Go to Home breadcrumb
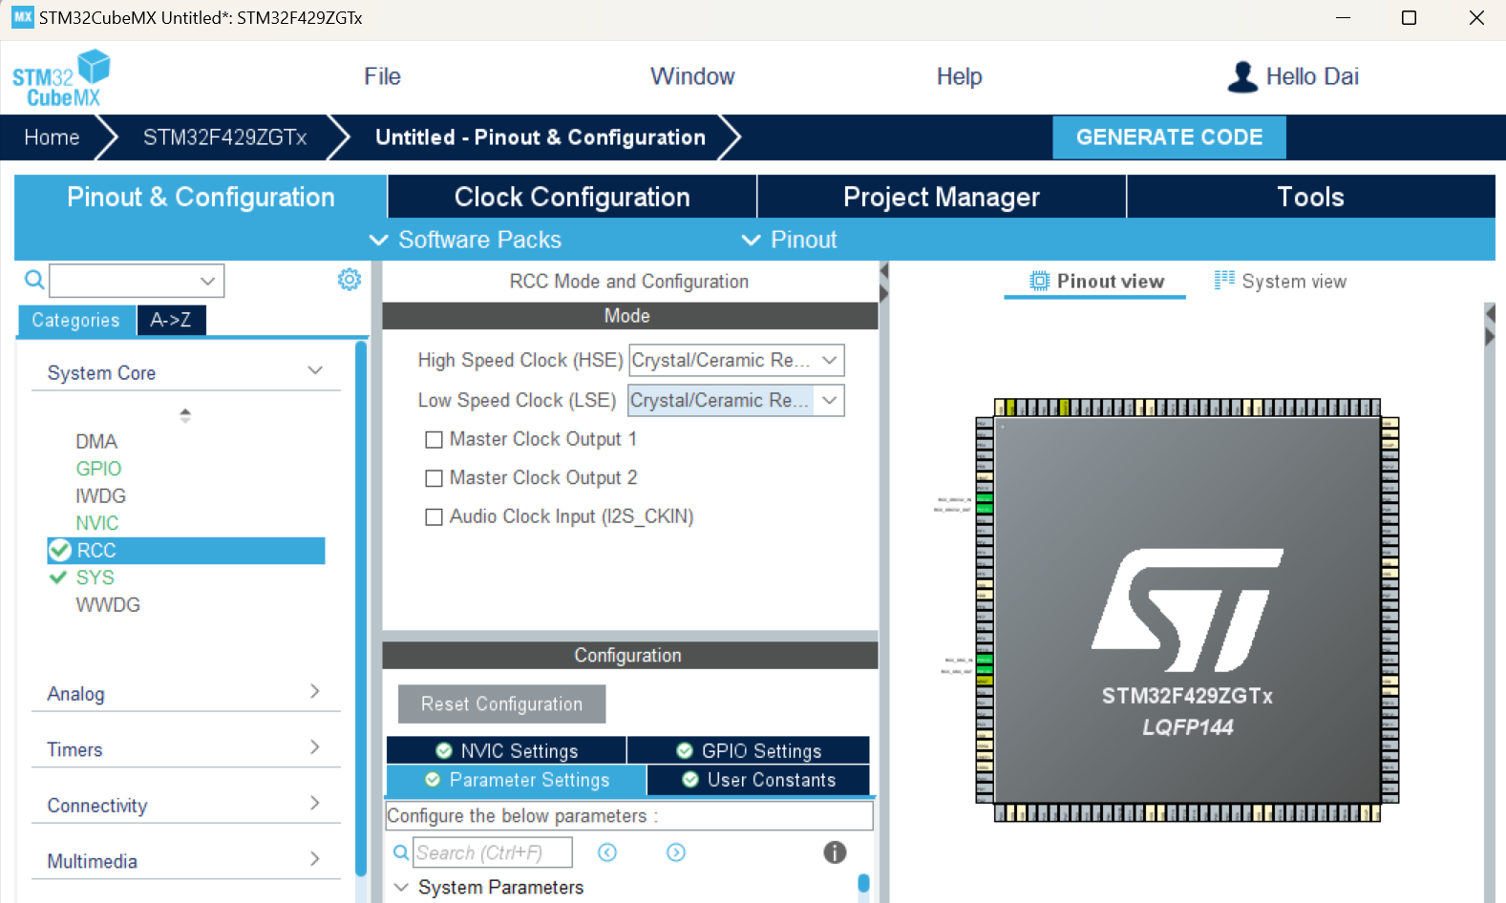 52,137
